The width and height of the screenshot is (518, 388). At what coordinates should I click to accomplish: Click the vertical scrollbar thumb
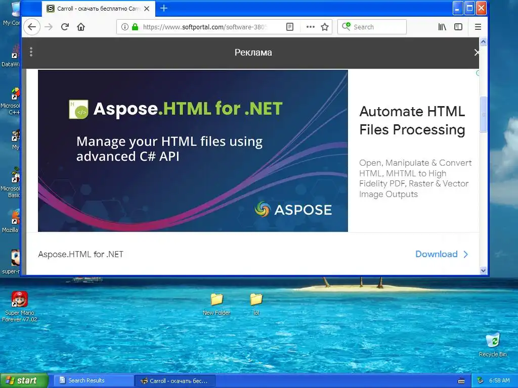coord(483,114)
